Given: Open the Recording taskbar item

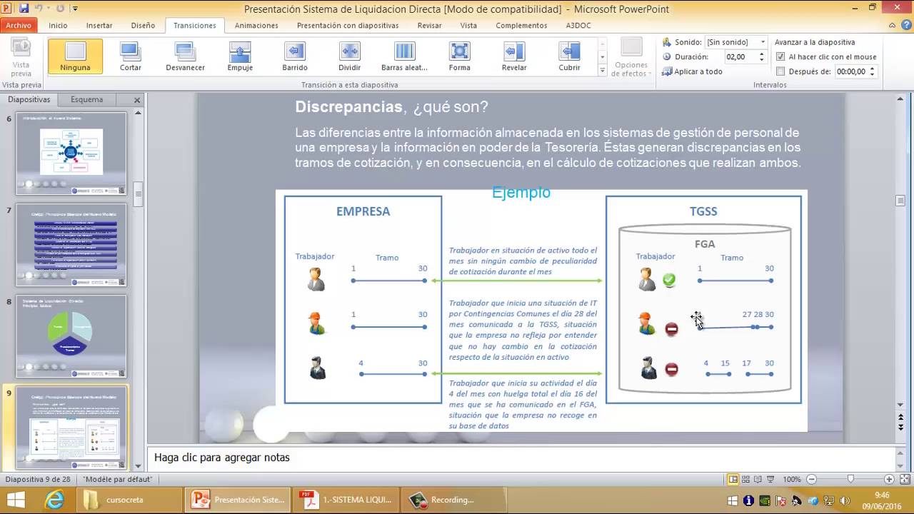Looking at the screenshot, I should click(454, 500).
